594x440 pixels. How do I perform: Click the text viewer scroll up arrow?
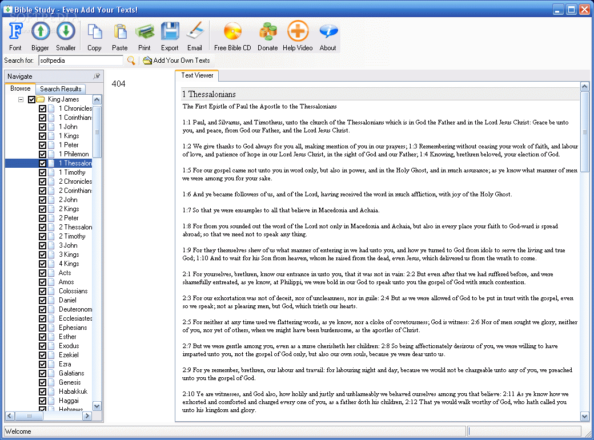(x=584, y=87)
